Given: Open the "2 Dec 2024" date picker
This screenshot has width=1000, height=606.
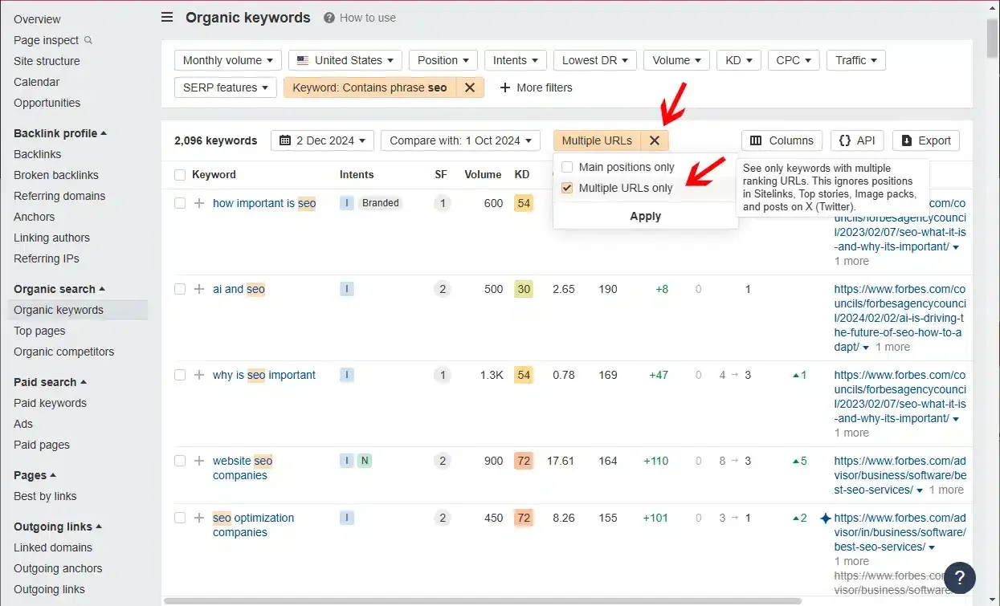Looking at the screenshot, I should tap(321, 140).
